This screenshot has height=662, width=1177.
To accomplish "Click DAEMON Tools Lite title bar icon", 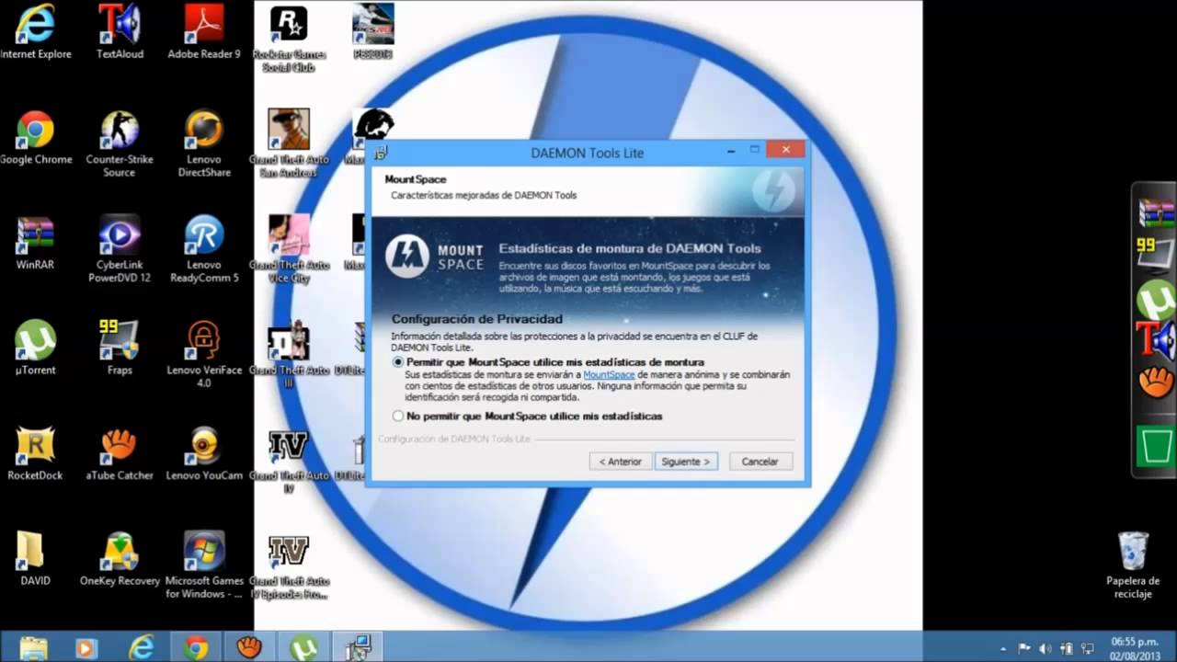I will (382, 152).
